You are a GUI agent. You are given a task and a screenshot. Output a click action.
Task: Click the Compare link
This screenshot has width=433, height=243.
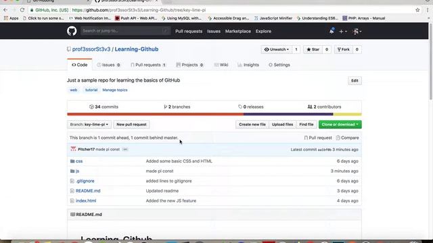tap(347, 138)
